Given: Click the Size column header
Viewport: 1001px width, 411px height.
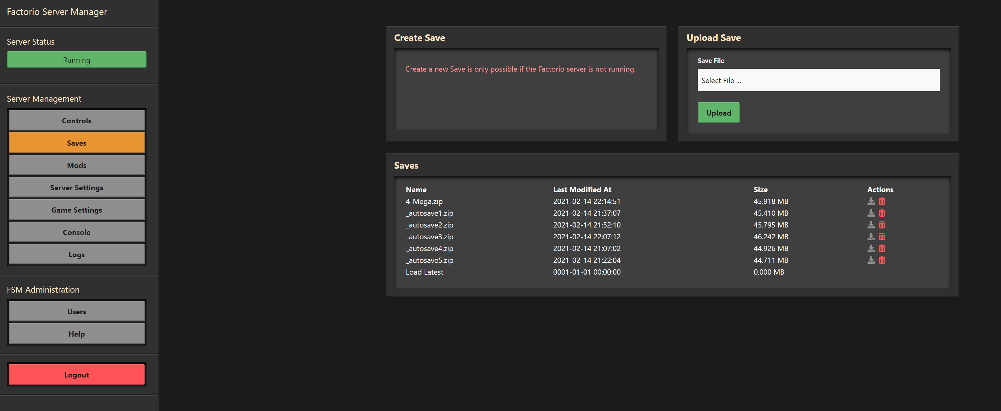Looking at the screenshot, I should pos(760,190).
